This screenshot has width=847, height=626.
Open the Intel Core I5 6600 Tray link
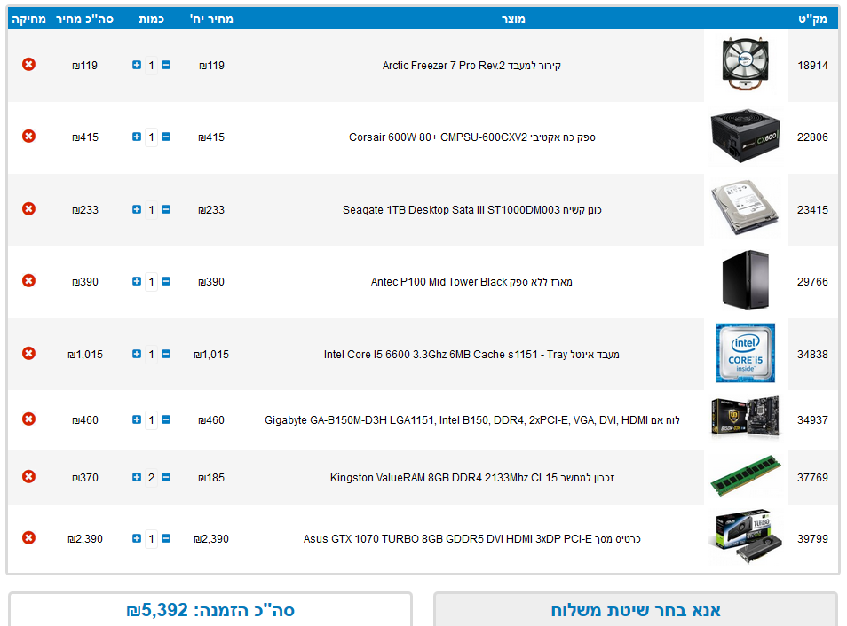click(471, 355)
